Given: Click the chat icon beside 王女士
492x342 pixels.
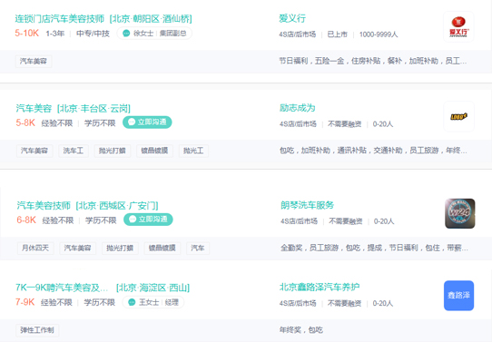Looking at the screenshot, I should point(132,302).
